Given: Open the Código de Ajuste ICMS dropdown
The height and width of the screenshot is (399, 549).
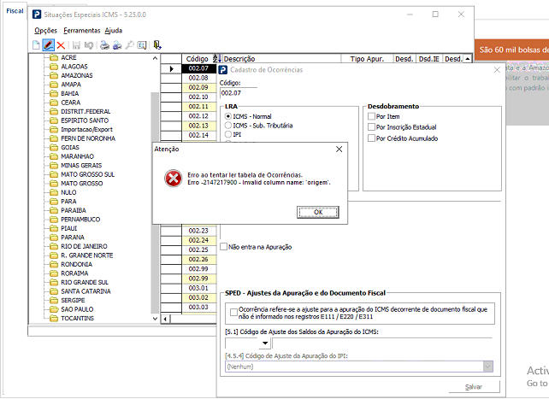Looking at the screenshot, I should pyautogui.click(x=263, y=343).
